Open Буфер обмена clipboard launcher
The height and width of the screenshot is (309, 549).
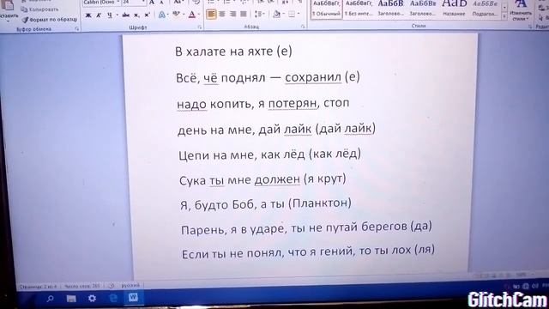[77, 29]
